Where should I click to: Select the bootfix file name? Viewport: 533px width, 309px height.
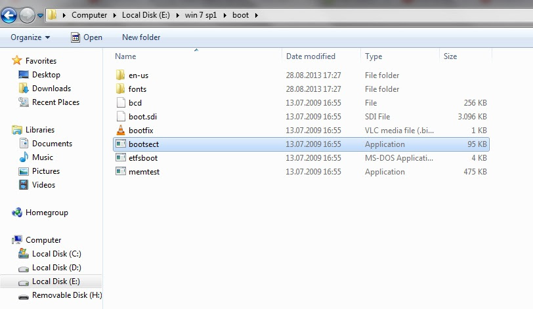[x=140, y=131]
